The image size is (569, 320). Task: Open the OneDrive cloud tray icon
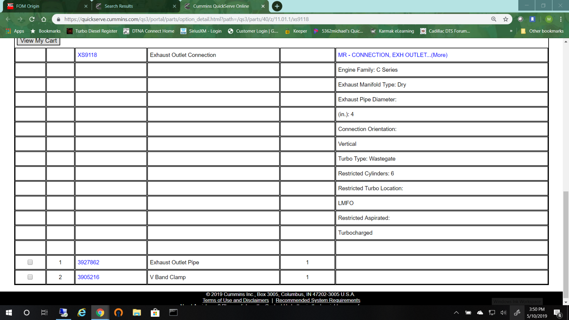(480, 312)
